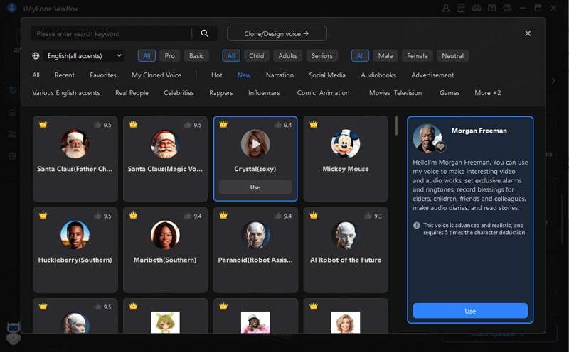Play the Crystal(sexy) voice preview
The image size is (569, 352).
[255, 144]
